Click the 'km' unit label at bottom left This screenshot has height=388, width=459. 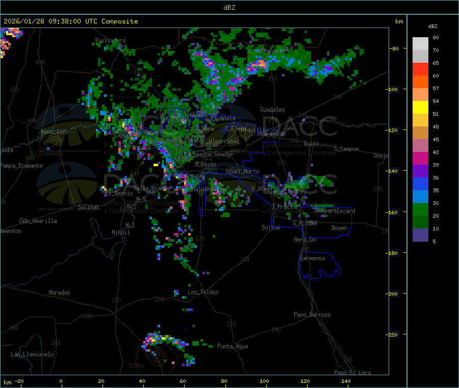tap(7, 382)
